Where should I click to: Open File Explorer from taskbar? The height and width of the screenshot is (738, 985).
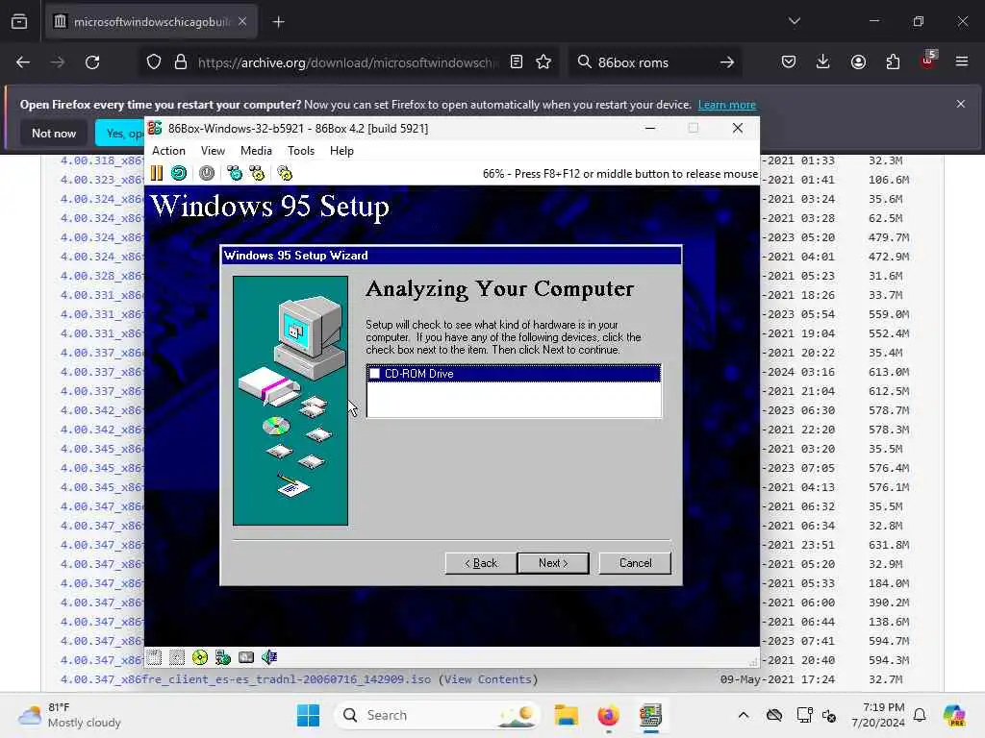[566, 715]
